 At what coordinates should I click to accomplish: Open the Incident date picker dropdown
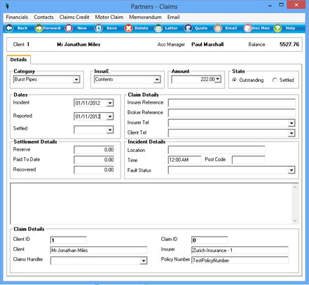point(110,103)
